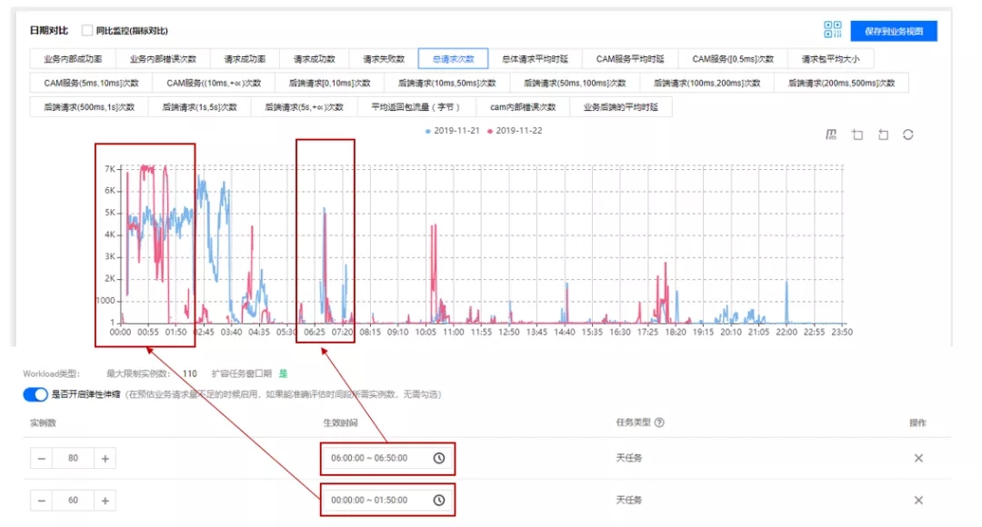
Task: Select the CAM服务([0,5ms]次数 tab
Action: point(733,59)
